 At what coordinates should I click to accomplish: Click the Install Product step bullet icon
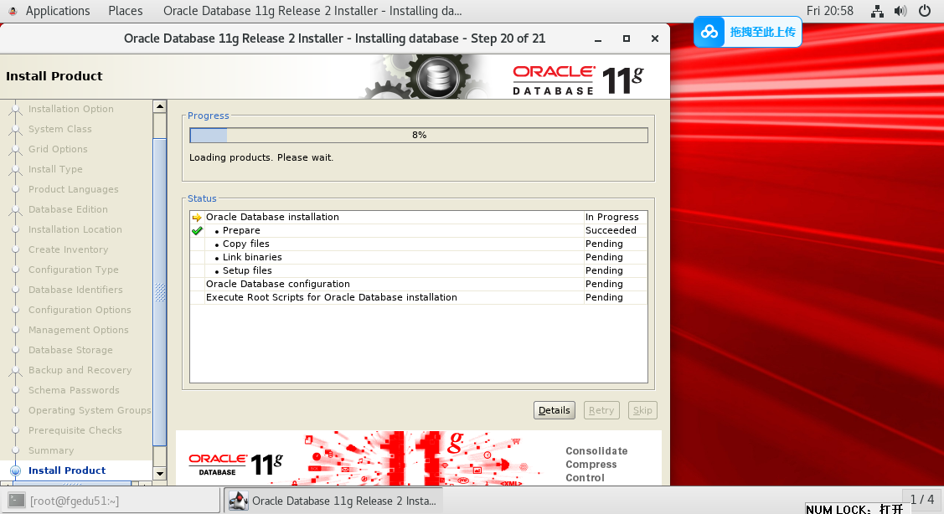click(16, 470)
